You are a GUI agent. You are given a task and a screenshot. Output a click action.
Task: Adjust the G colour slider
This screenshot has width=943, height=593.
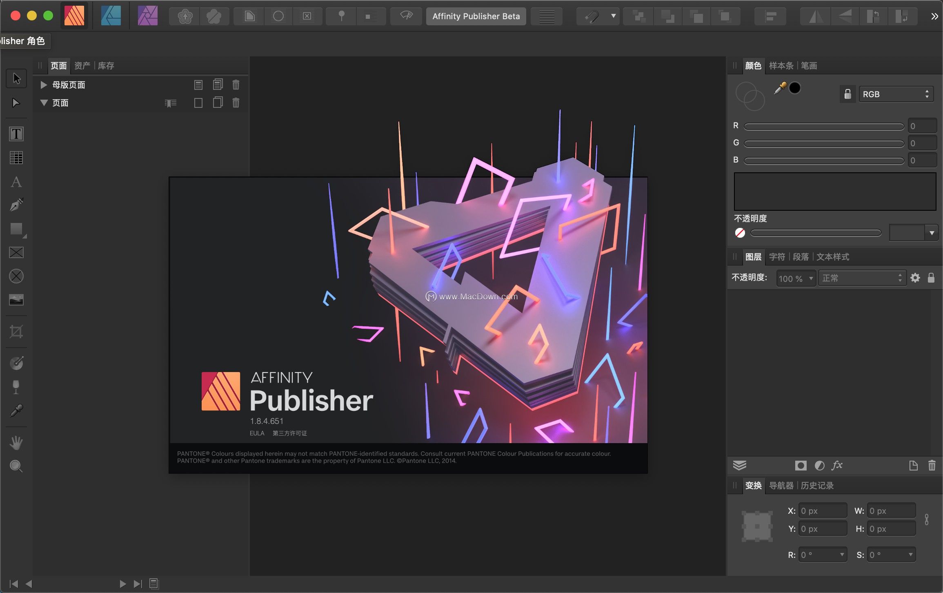(824, 144)
